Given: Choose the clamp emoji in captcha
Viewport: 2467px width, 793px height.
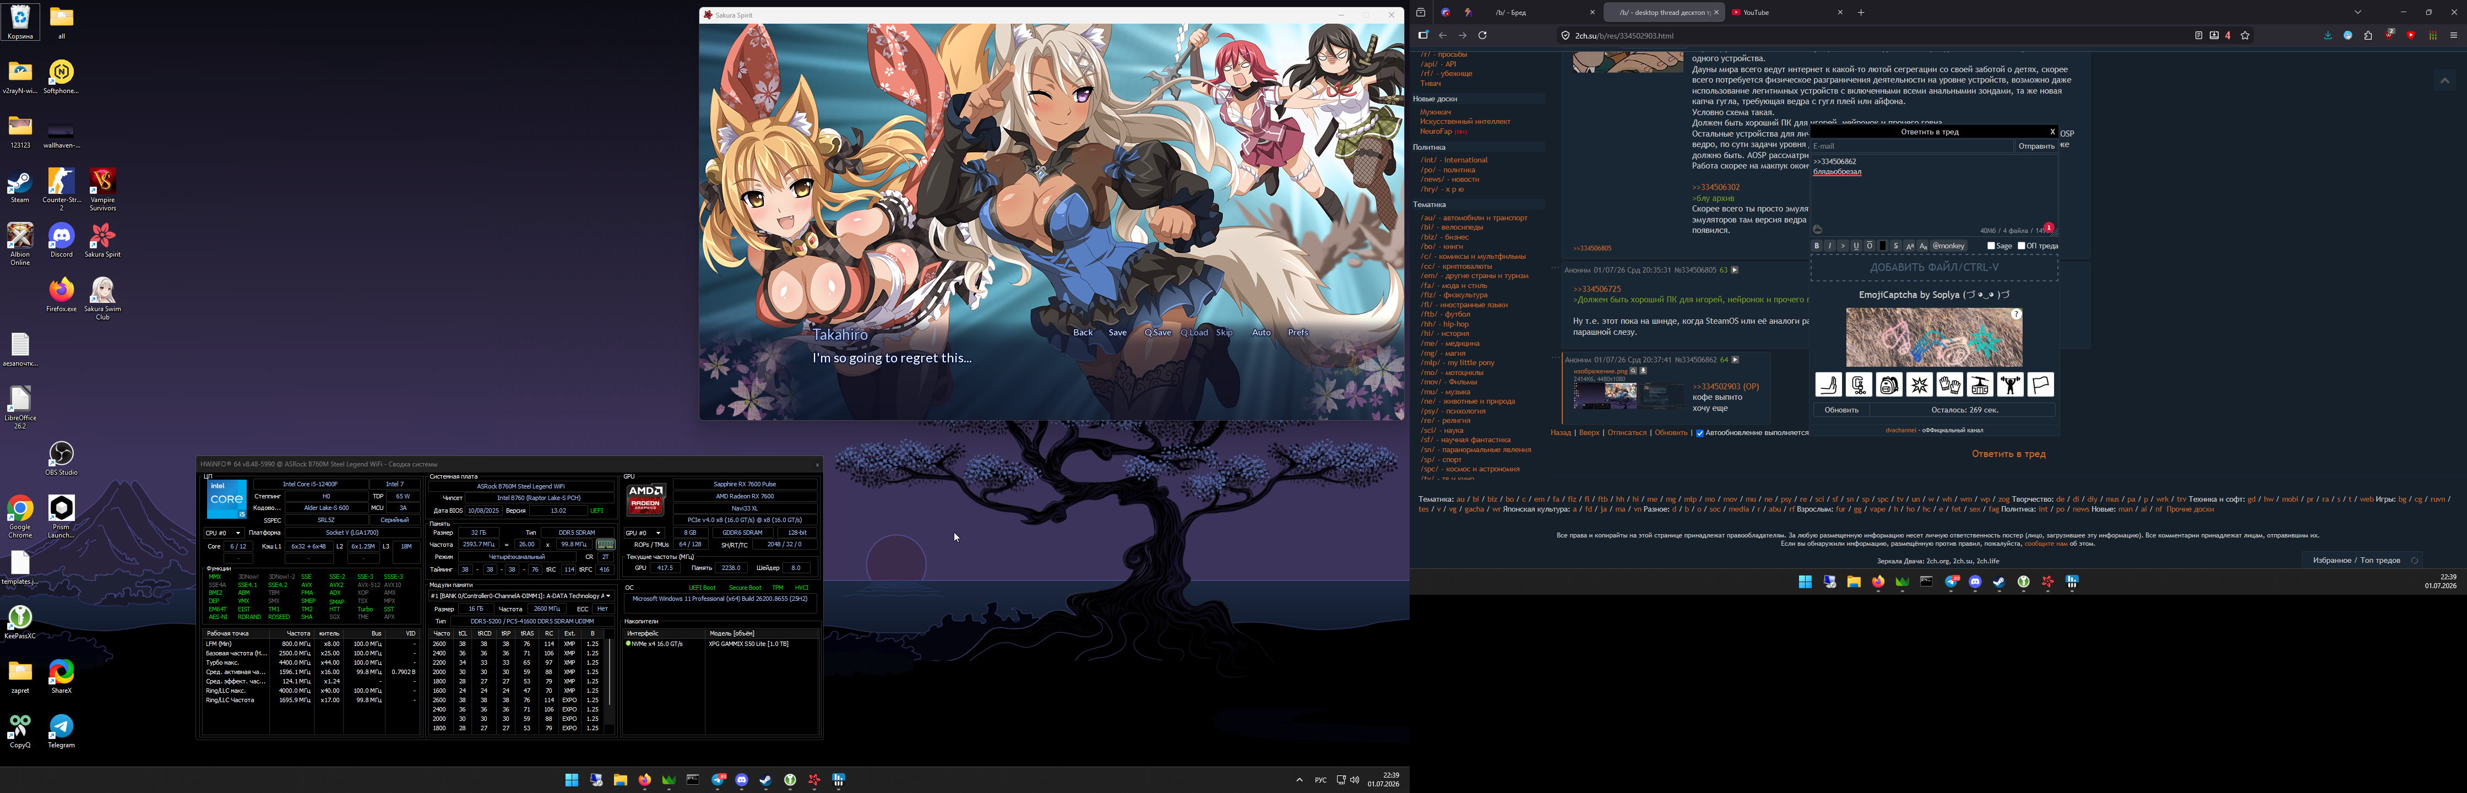Looking at the screenshot, I should [x=1859, y=385].
